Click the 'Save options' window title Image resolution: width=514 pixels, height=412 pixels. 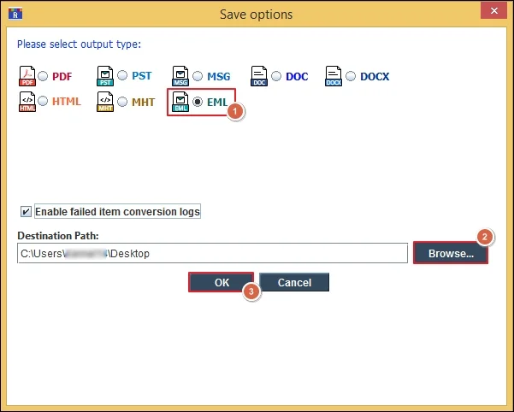click(256, 14)
